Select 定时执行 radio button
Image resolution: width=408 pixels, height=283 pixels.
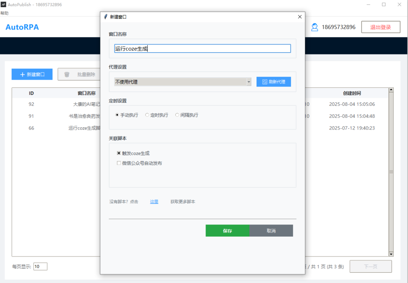tap(147, 115)
